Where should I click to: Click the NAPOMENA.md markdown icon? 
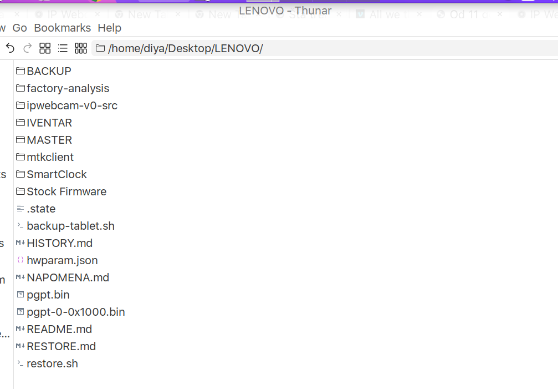[x=21, y=277]
